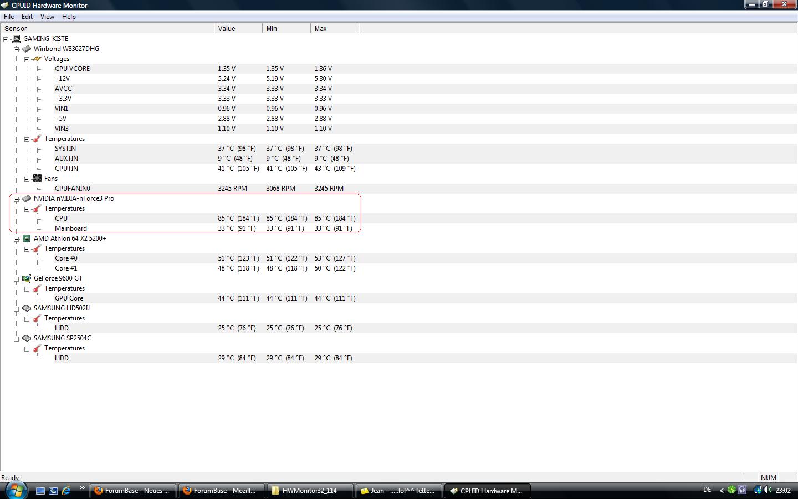The width and height of the screenshot is (798, 499).
Task: Click the Min column header
Action: (287, 28)
